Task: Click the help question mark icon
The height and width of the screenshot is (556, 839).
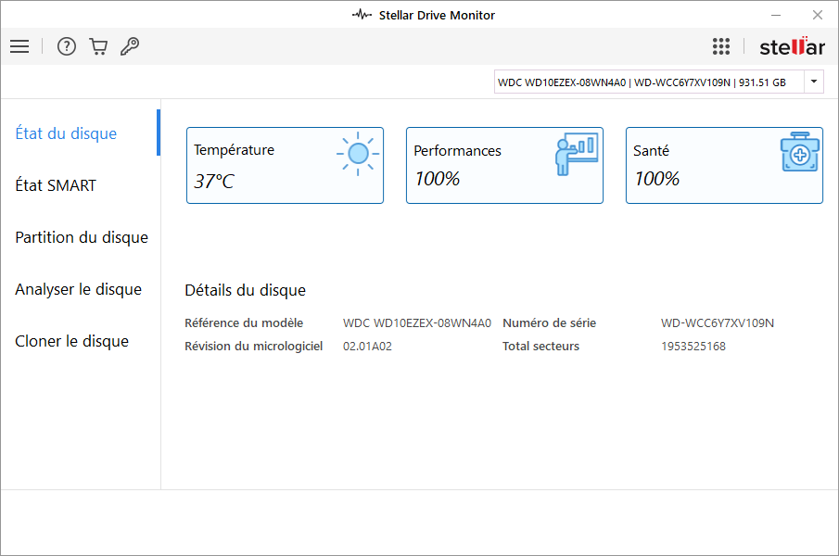Action: pyautogui.click(x=67, y=46)
